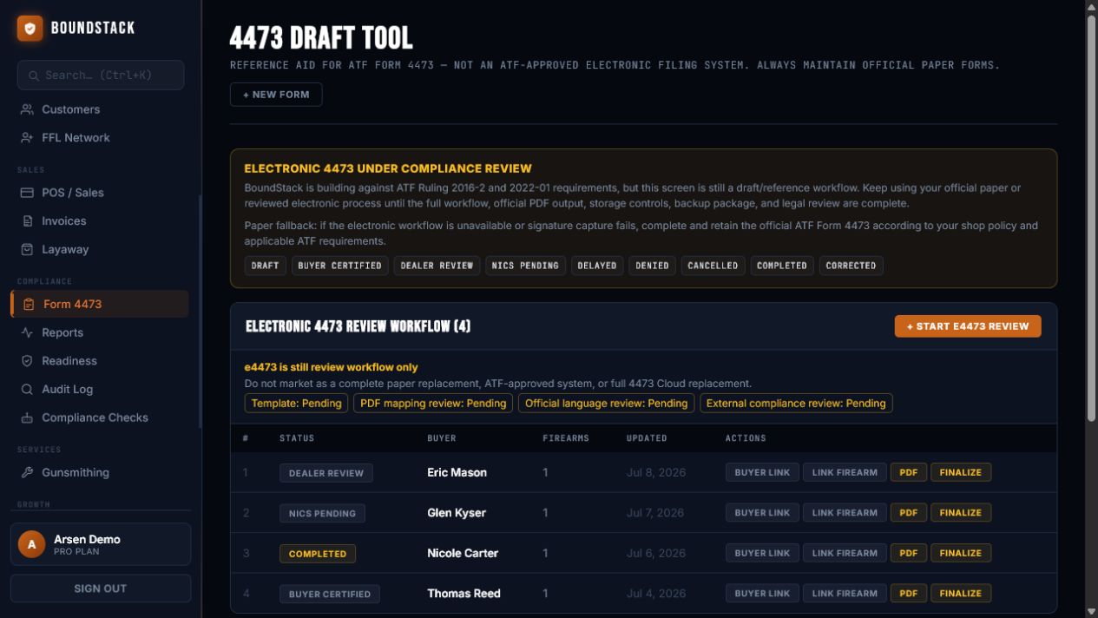Viewport: 1098px width, 618px height.
Task: Finalize Glen Kyser's form
Action: [961, 513]
